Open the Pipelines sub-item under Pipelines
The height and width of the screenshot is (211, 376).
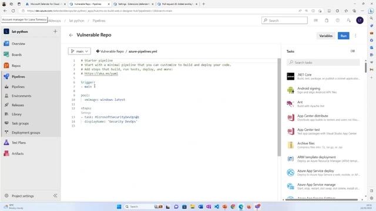[18, 87]
